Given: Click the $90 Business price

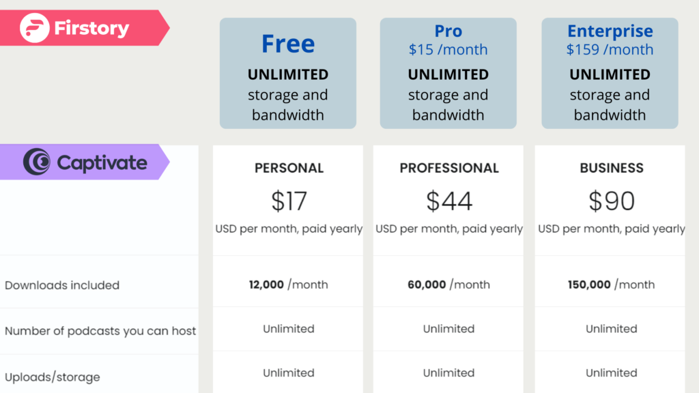Looking at the screenshot, I should [x=612, y=201].
